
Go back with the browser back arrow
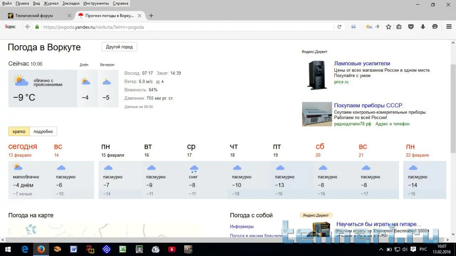(27, 27)
